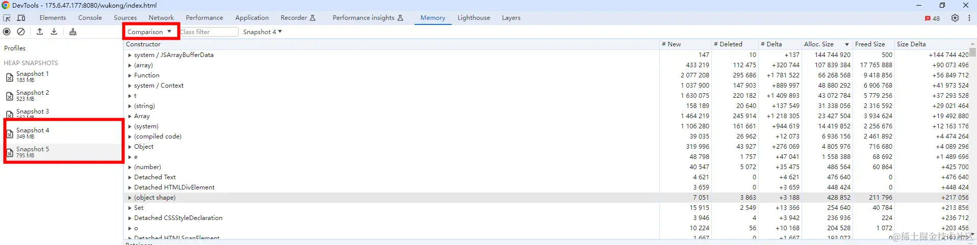
Task: Select the Snapshot 2 profile icon
Action: [x=10, y=96]
